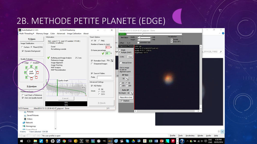Choose PNG output format

pyautogui.click(x=99, y=41)
